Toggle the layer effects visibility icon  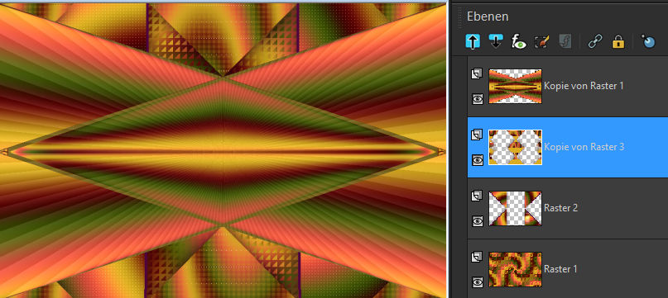518,41
